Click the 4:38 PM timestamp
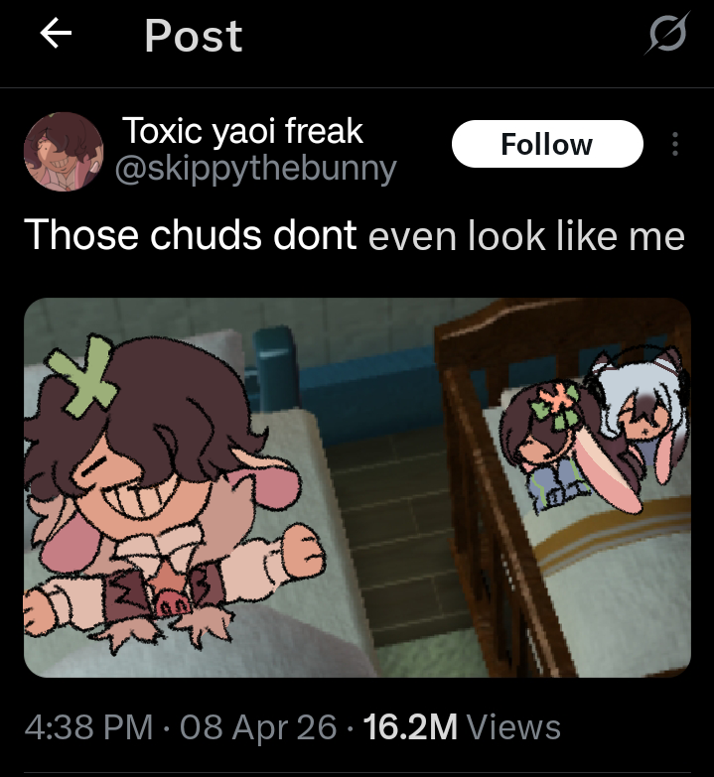Viewport: 714px width, 777px height. click(x=88, y=727)
